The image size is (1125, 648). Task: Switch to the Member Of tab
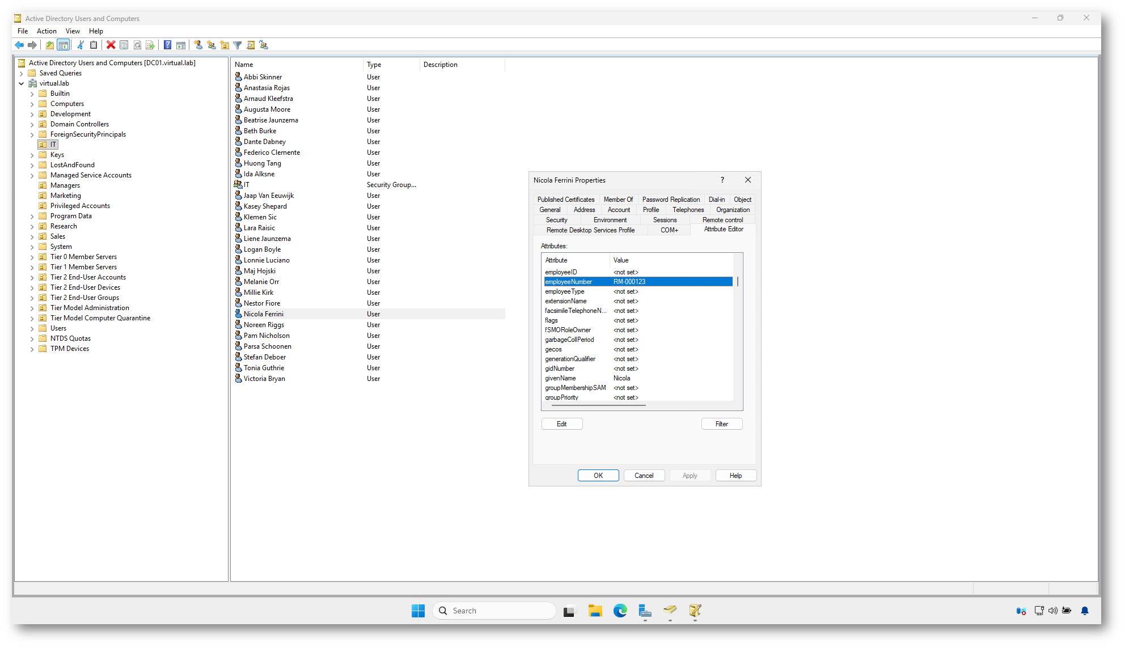(x=618, y=200)
